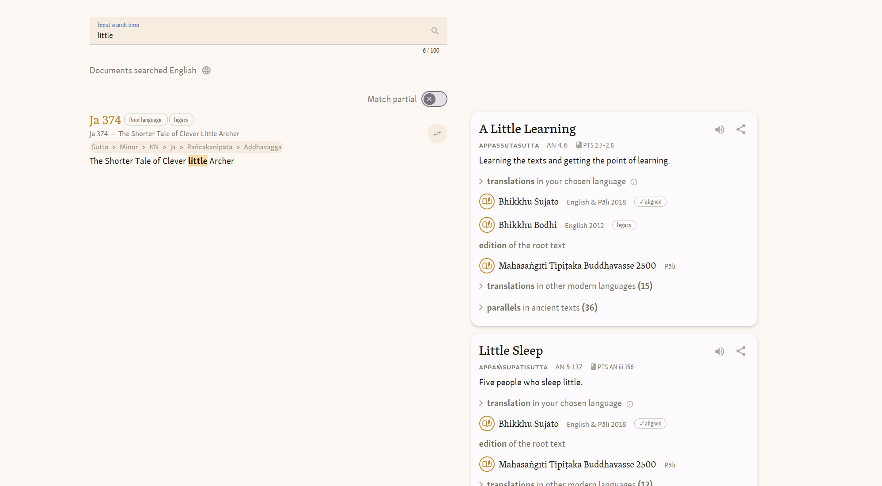Open Mahāsaṅgīti edition under A Little Learning

tap(577, 266)
